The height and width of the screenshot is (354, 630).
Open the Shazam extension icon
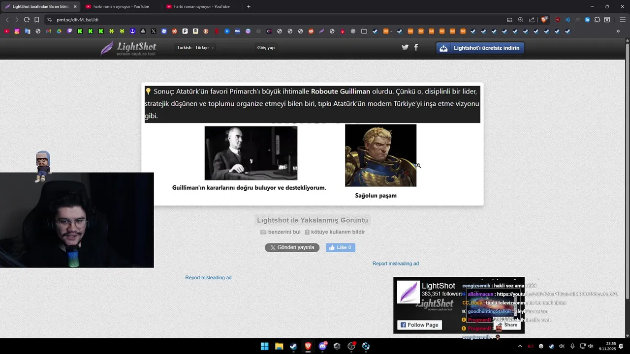point(587,20)
